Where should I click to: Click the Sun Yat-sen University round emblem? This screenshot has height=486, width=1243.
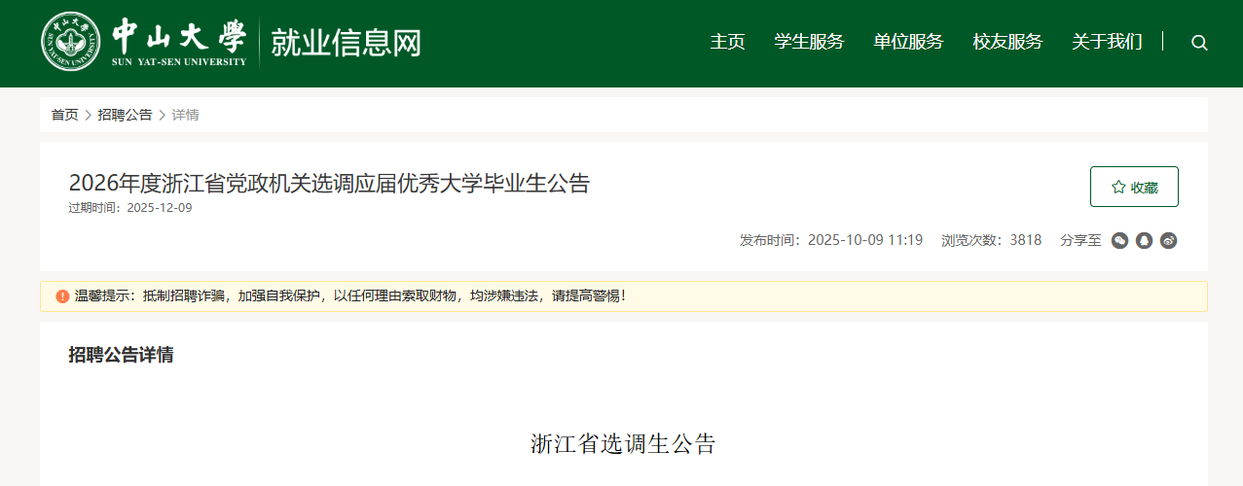tap(70, 43)
